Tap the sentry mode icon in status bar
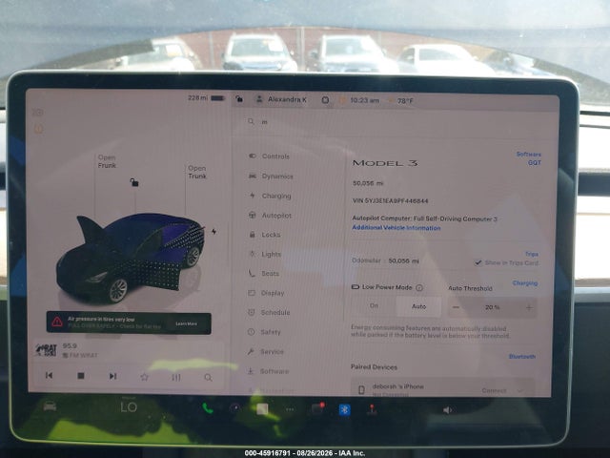610x458 pixels. coord(325,100)
